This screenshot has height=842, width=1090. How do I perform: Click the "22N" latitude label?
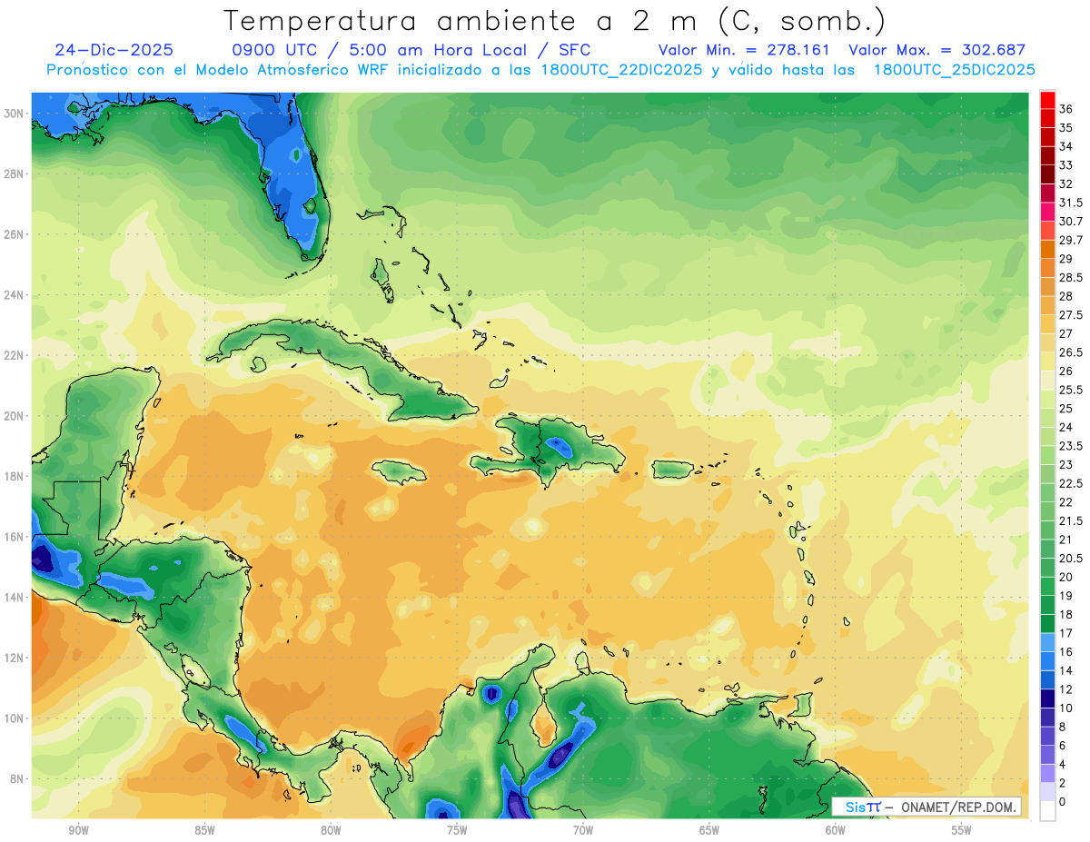[15, 355]
